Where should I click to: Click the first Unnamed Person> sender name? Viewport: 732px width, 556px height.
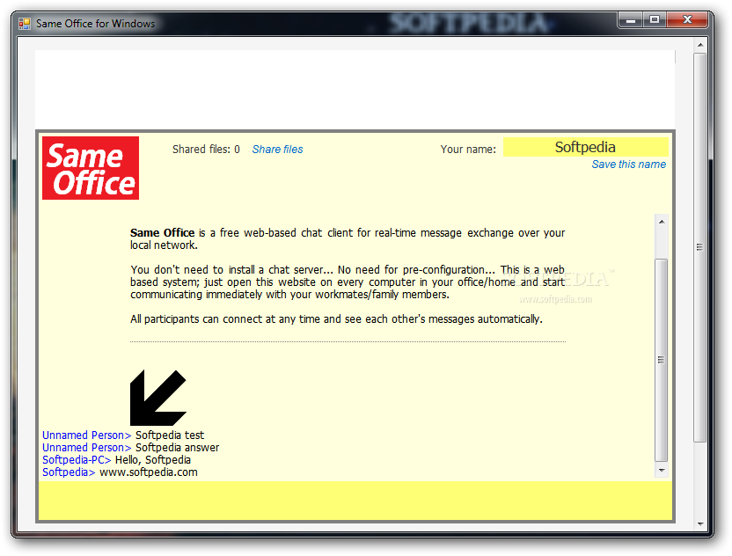[x=86, y=435]
